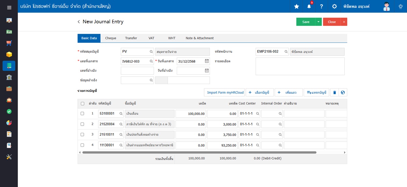407x187 pixels.
Task: Open the WHT tab
Action: (x=172, y=38)
